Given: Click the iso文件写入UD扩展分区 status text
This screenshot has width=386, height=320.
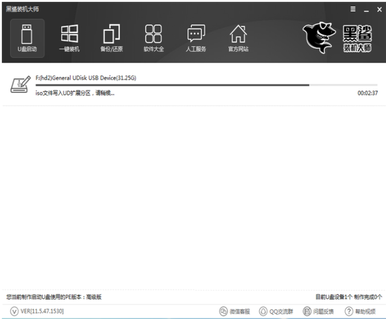Looking at the screenshot, I should point(75,93).
